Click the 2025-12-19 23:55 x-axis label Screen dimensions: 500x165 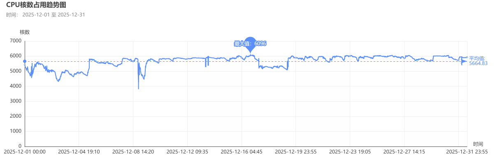click(x=295, y=152)
